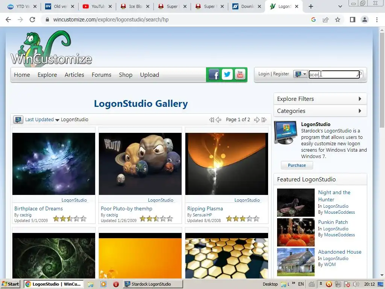Screen dimensions: 385x289
Task: Click the Windows Start button
Action: point(10,284)
